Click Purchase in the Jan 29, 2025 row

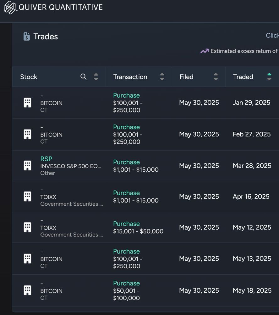127,95
